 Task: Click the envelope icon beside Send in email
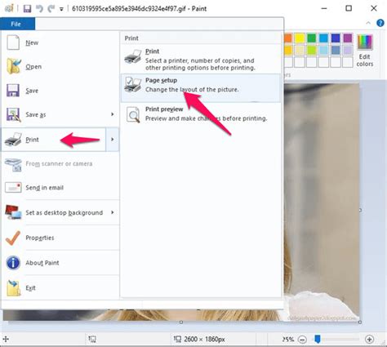point(13,188)
